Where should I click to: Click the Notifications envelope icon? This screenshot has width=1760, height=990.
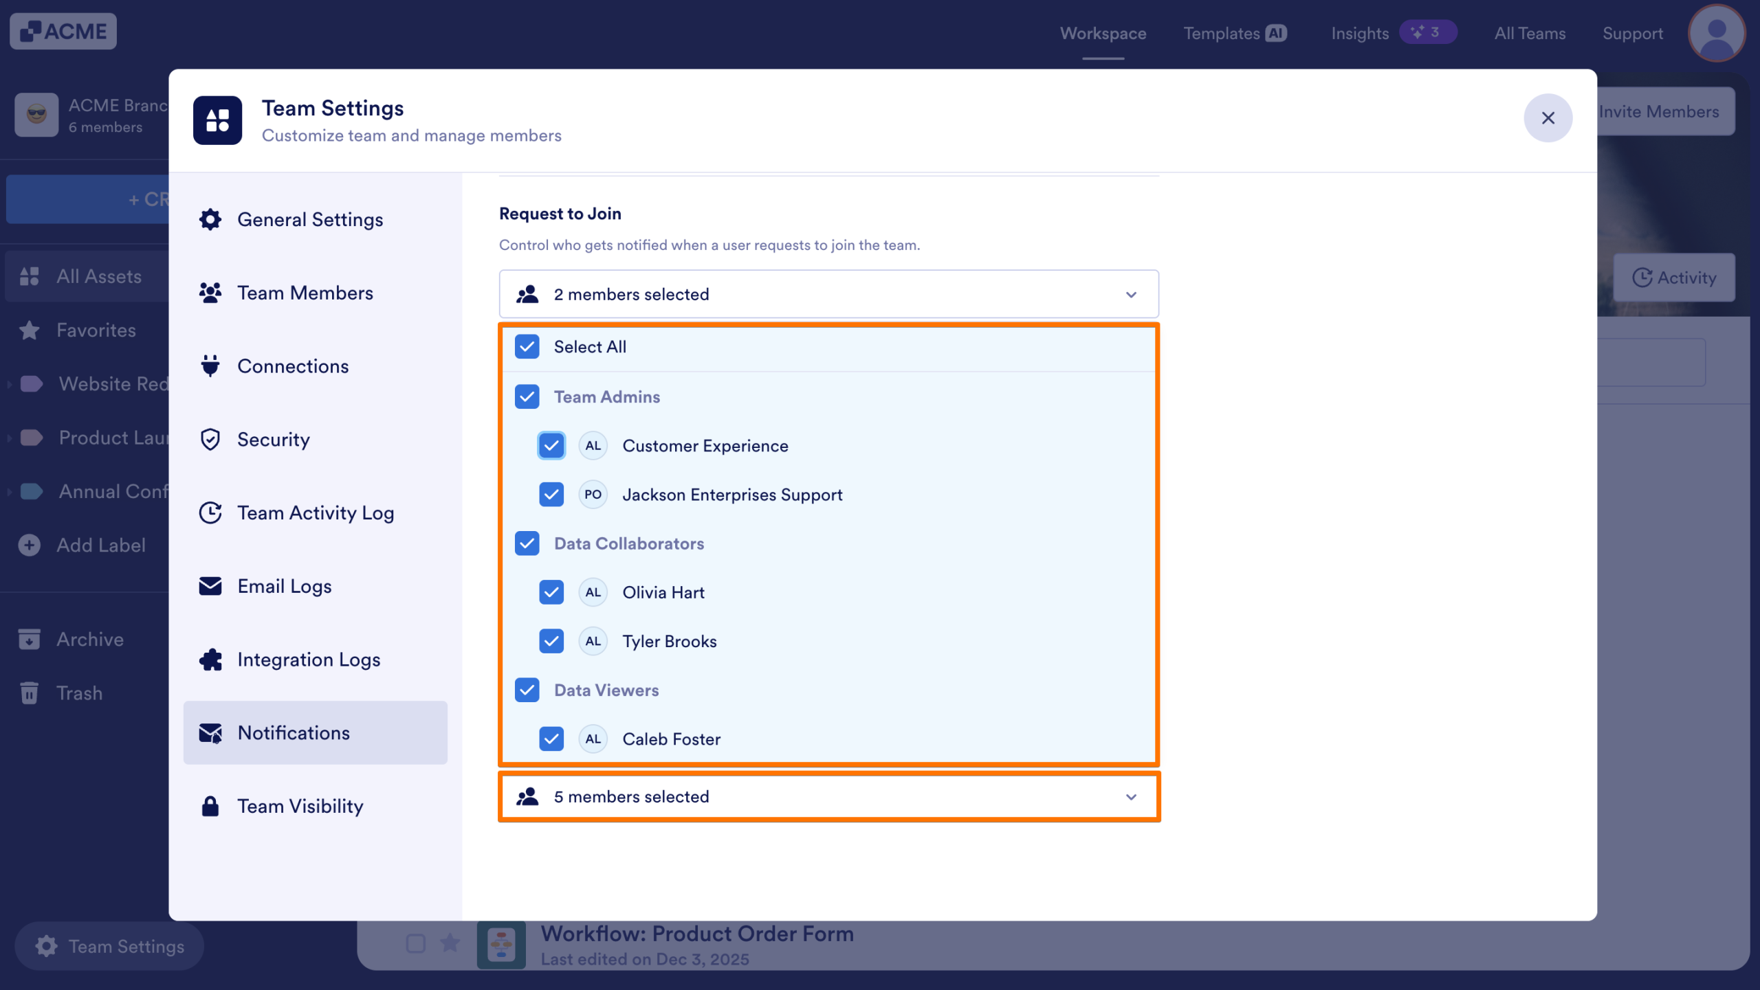[210, 733]
